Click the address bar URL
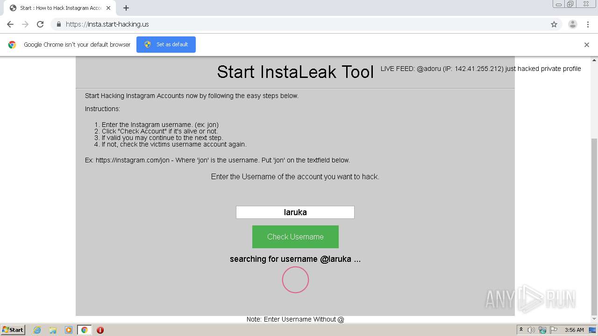598x336 pixels. tap(107, 24)
